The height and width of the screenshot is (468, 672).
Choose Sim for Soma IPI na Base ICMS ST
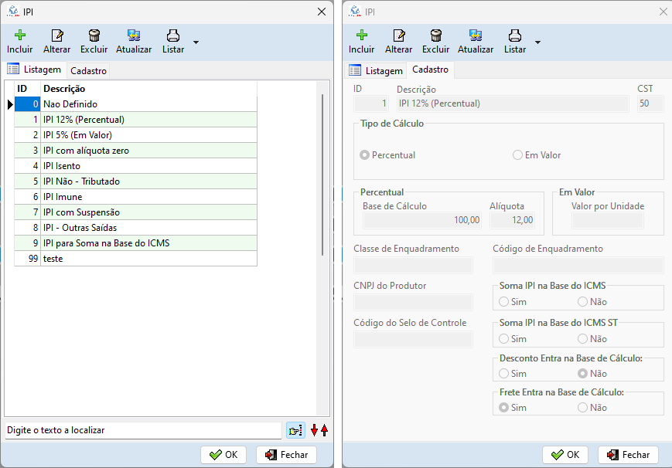click(503, 339)
